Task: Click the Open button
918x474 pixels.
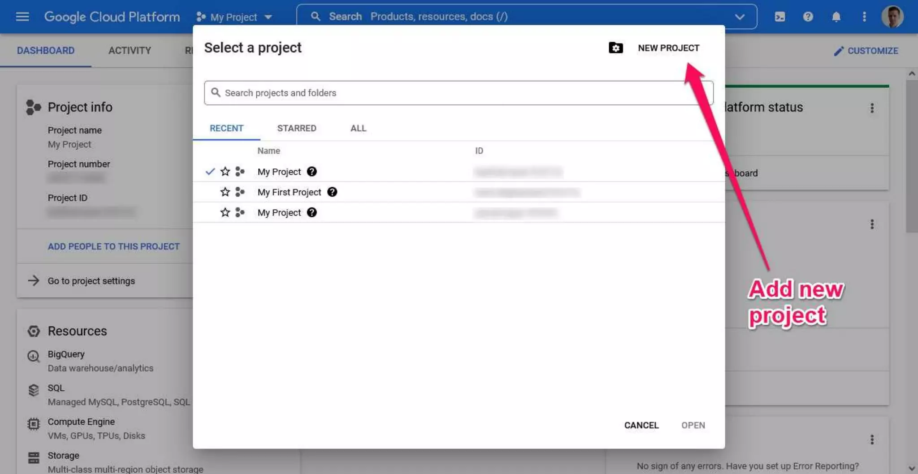Action: click(x=693, y=425)
